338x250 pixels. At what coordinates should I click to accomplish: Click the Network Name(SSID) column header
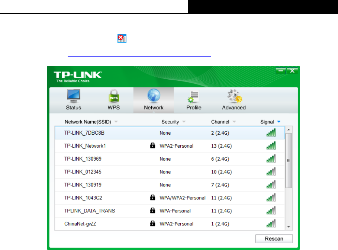click(88, 122)
